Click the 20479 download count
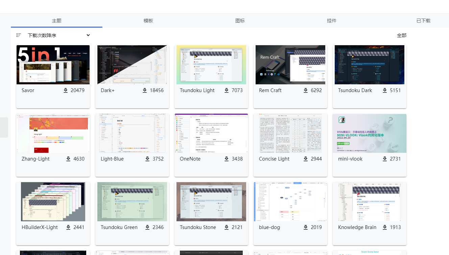 (x=77, y=90)
